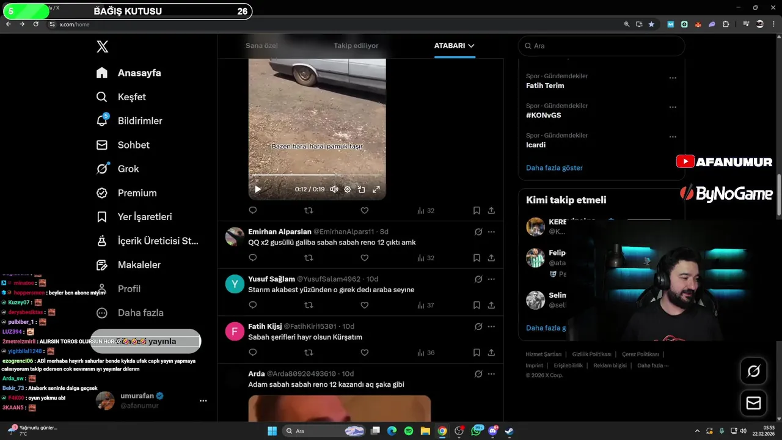This screenshot has height=440, width=782.
Task: Repost the Yusuf Sağlam tweet
Action: coord(309,305)
